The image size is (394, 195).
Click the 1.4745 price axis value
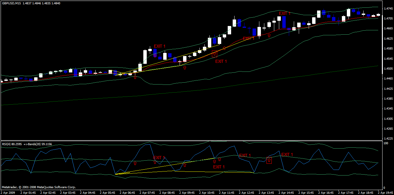point(388,9)
